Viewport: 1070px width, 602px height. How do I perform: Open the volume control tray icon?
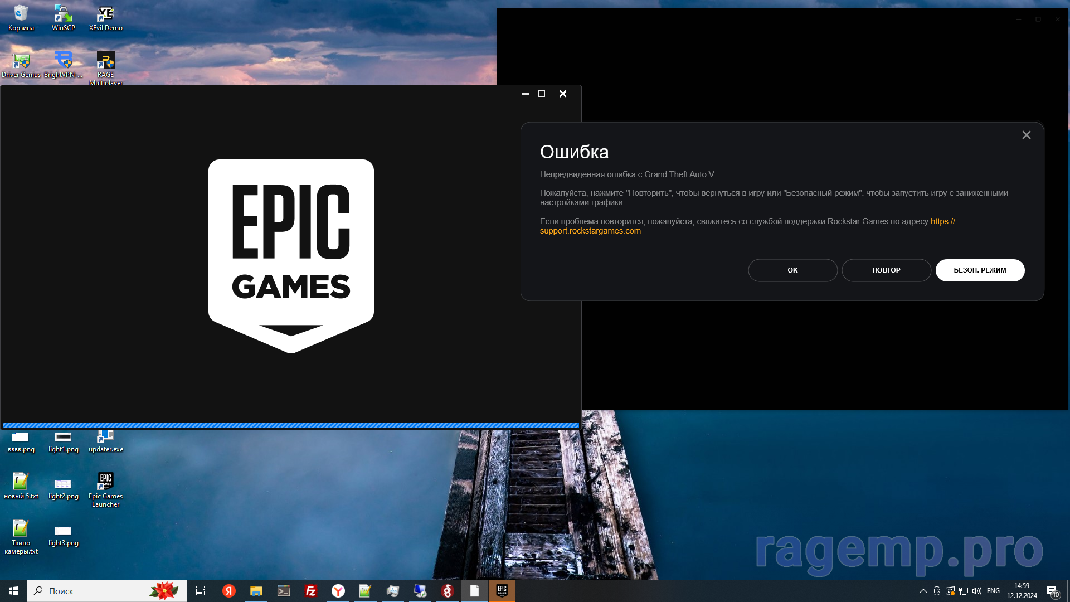pyautogui.click(x=977, y=591)
